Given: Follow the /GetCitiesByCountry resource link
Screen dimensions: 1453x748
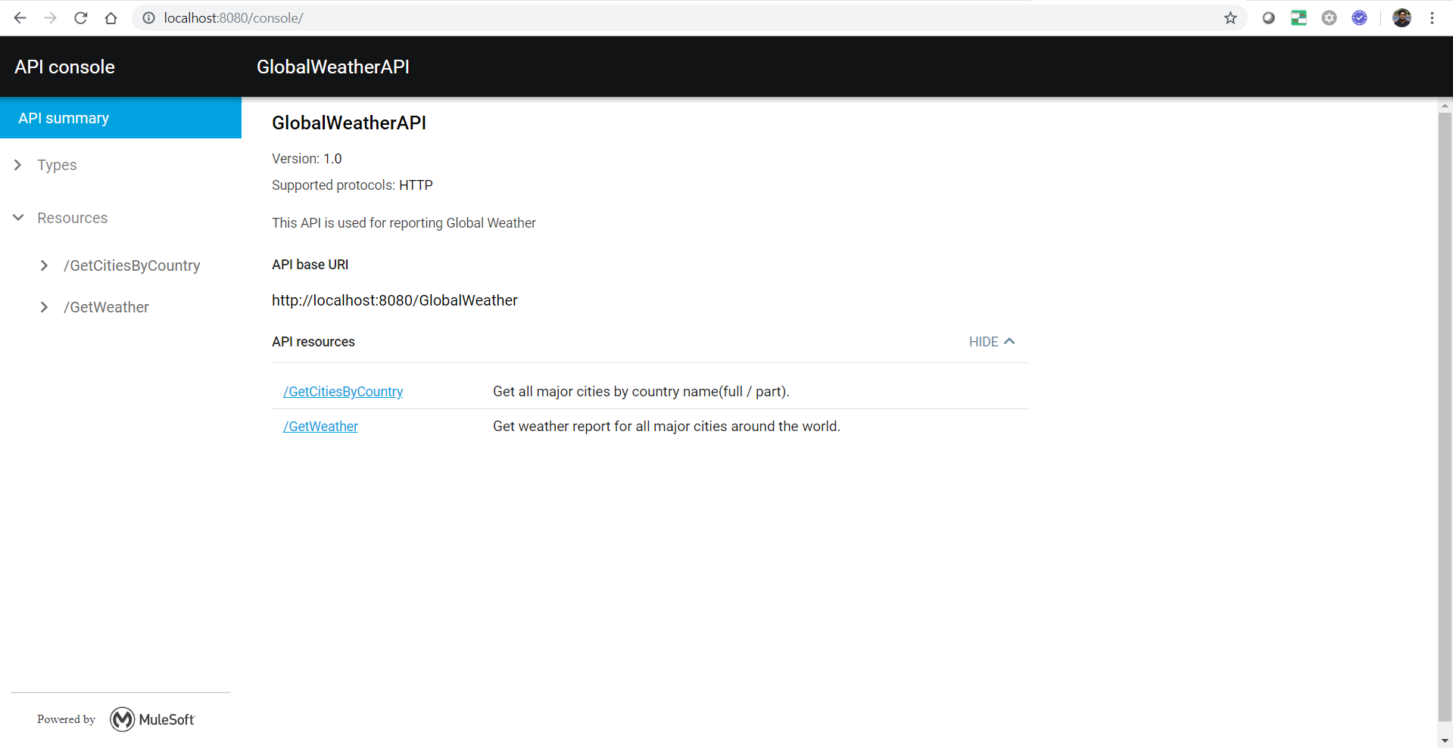Looking at the screenshot, I should coord(343,392).
